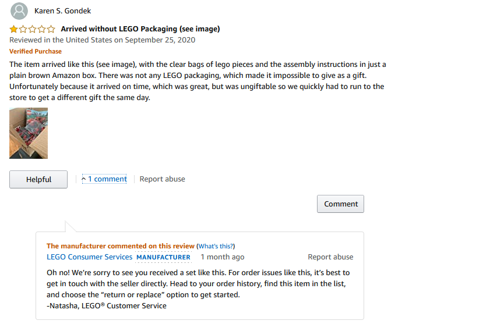Click the '1 month ago' timestamp

pyautogui.click(x=223, y=257)
